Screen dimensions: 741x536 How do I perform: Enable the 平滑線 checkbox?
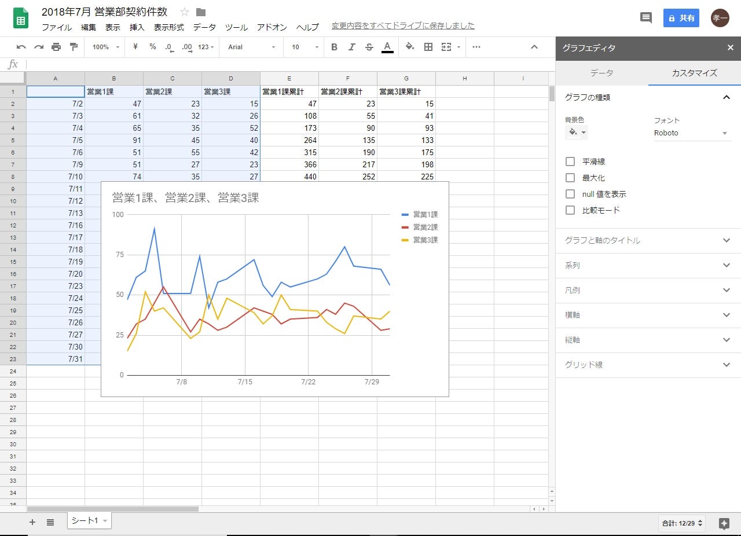(570, 161)
